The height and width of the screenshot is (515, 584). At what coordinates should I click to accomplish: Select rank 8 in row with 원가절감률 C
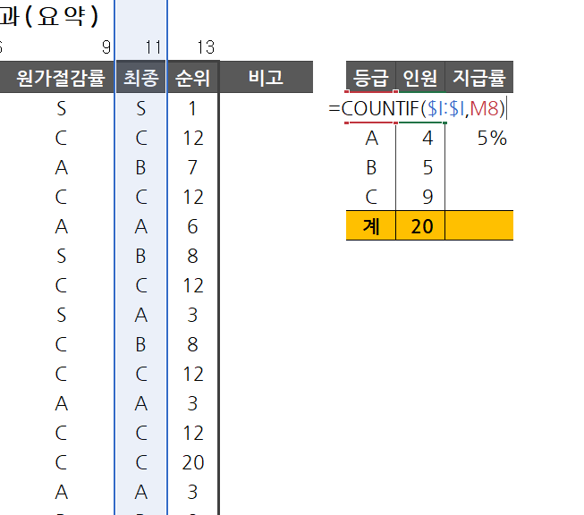point(192,344)
